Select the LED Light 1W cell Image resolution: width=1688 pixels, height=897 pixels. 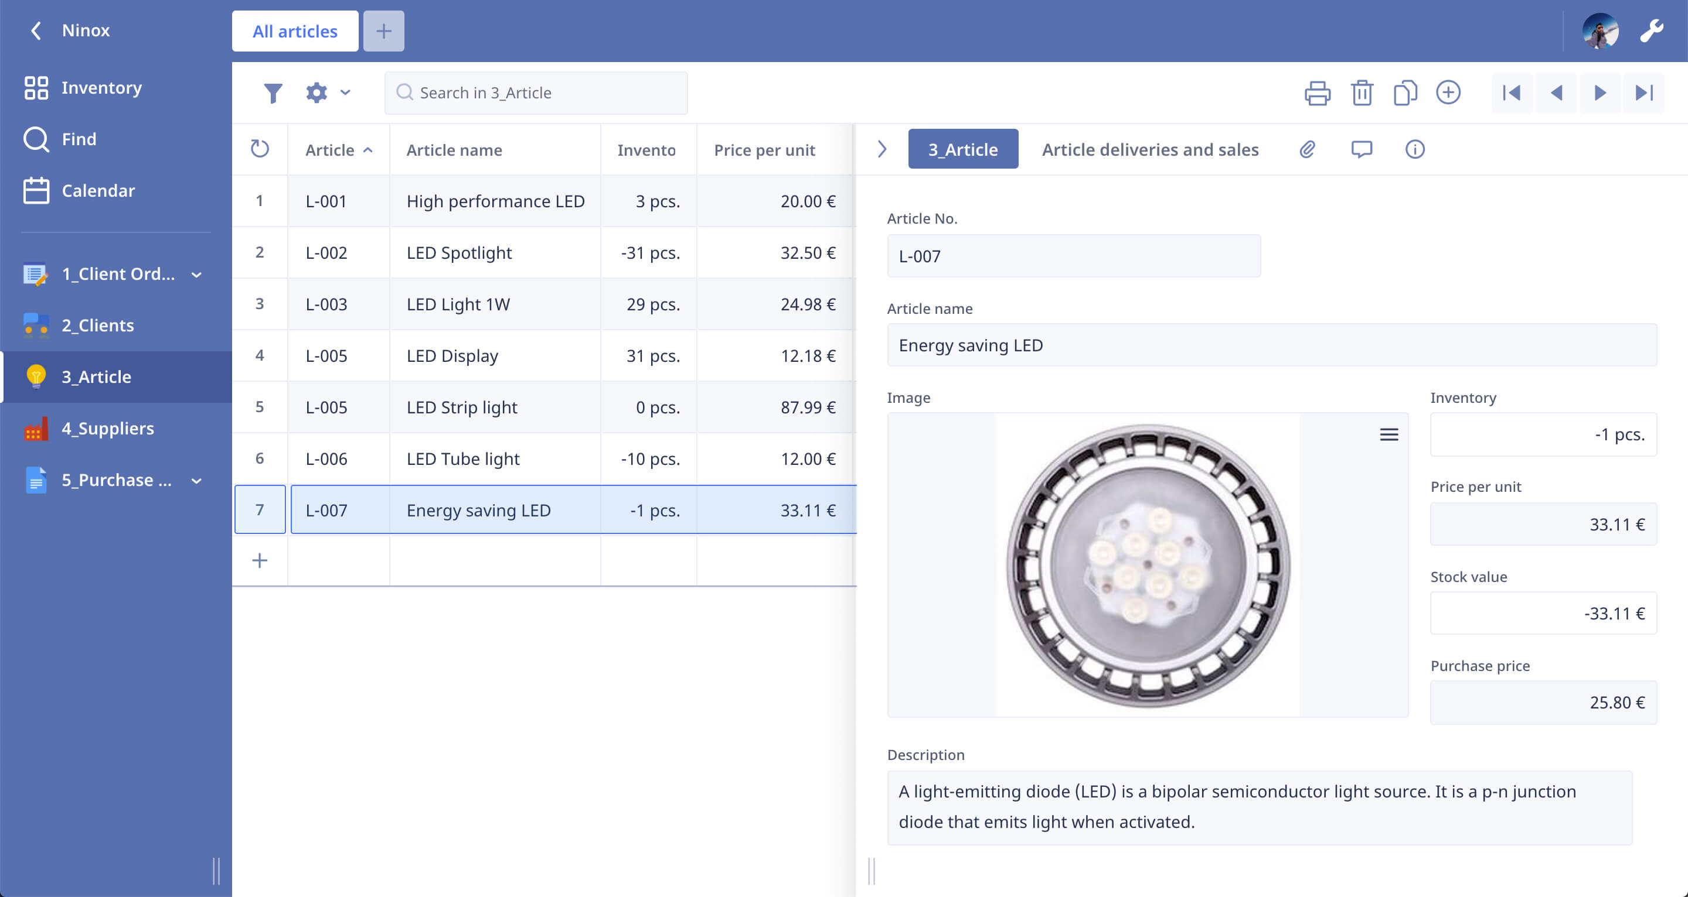[495, 304]
